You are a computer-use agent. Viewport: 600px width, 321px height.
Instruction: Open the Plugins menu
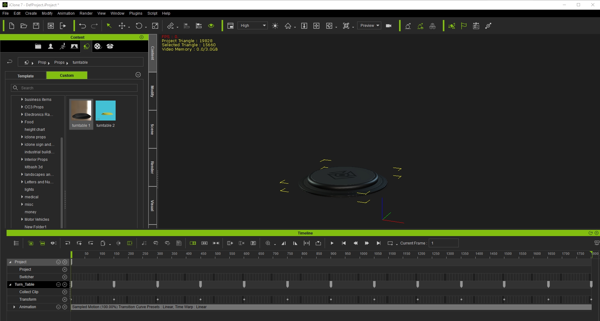coord(136,13)
